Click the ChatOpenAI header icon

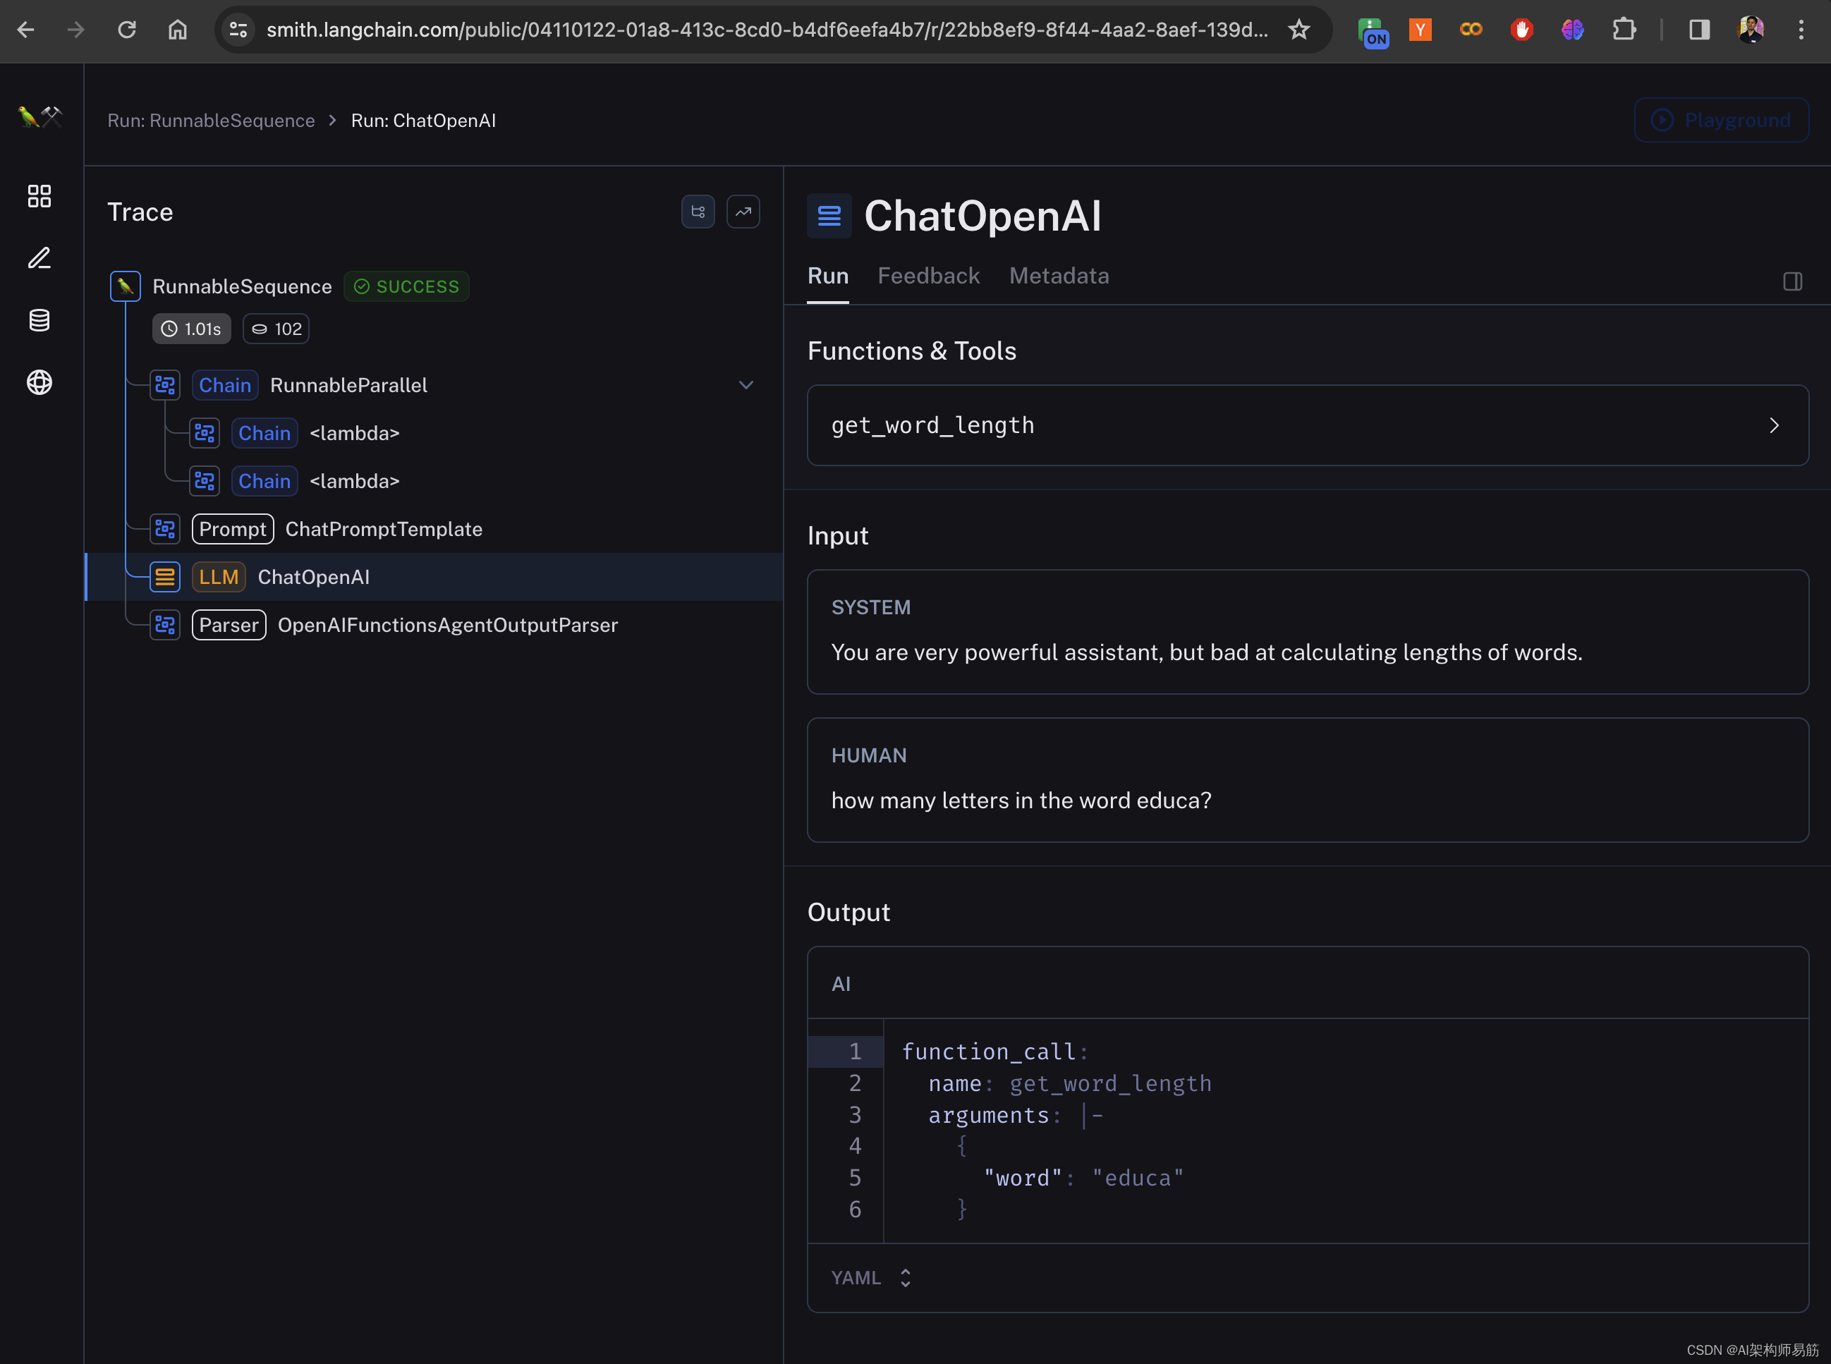(x=829, y=217)
